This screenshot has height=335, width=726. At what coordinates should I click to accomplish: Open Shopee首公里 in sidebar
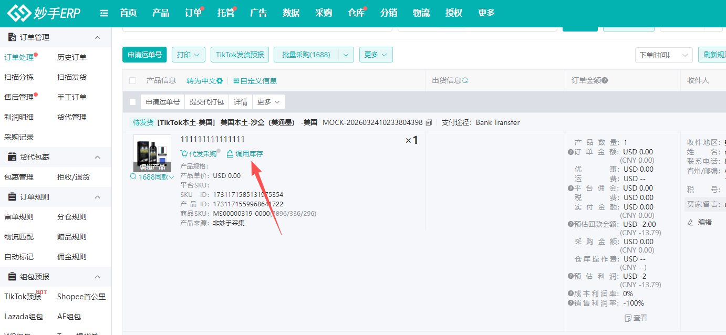[81, 297]
